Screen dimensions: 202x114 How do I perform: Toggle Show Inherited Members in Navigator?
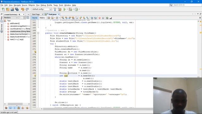pos(6,108)
